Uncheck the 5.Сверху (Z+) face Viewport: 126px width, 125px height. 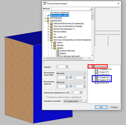(x=96, y=80)
